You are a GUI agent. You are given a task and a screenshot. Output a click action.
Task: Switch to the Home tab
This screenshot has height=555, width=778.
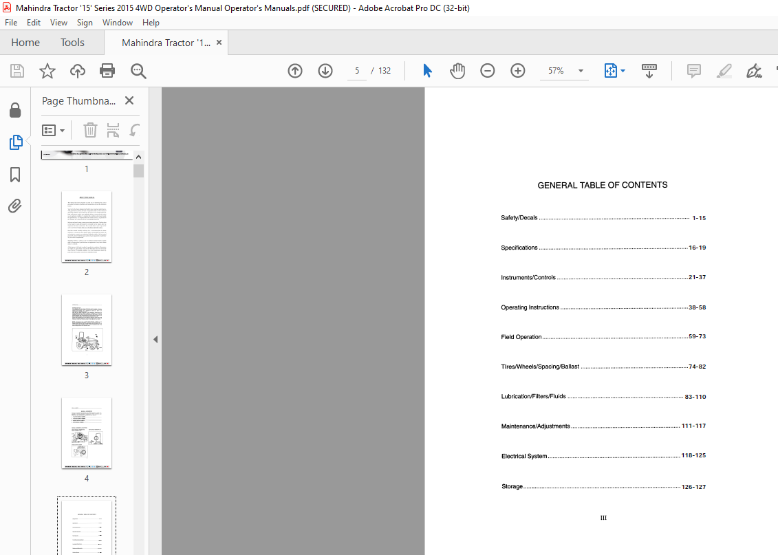coord(25,43)
